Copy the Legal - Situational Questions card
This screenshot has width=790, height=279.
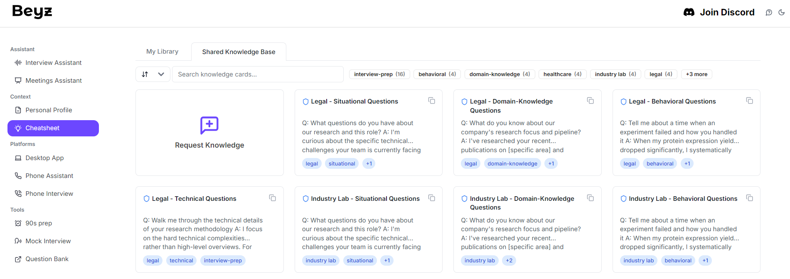point(431,101)
